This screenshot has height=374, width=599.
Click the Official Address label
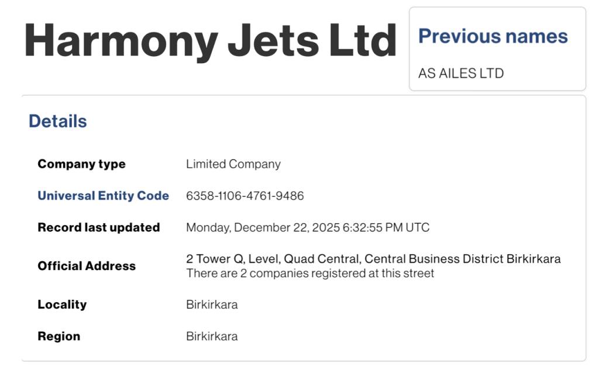pyautogui.click(x=87, y=266)
